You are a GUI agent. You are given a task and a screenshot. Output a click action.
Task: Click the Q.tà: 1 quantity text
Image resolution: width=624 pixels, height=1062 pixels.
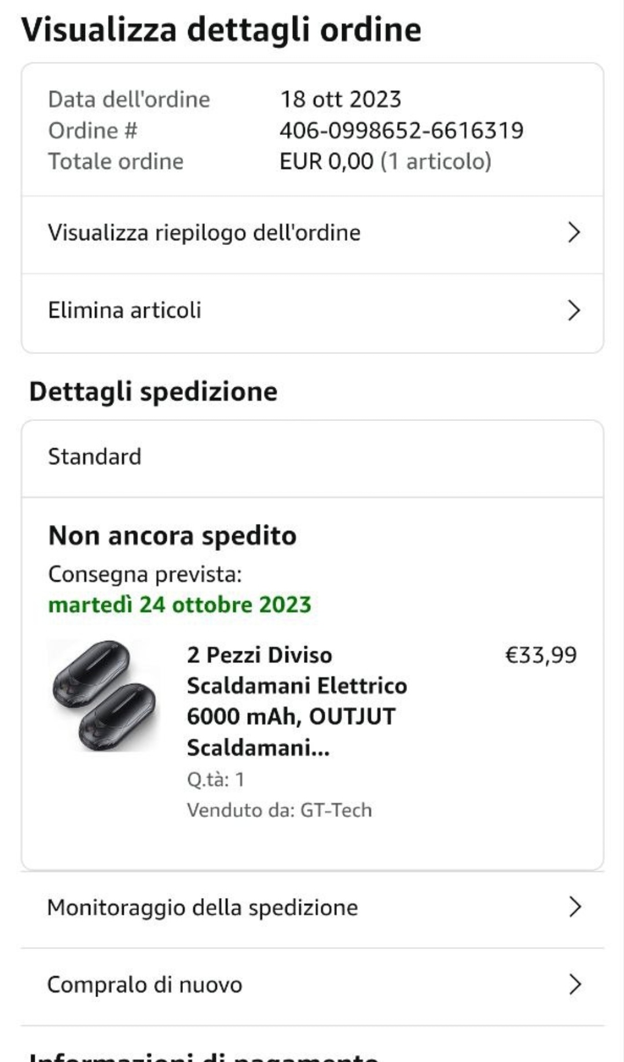pyautogui.click(x=215, y=779)
